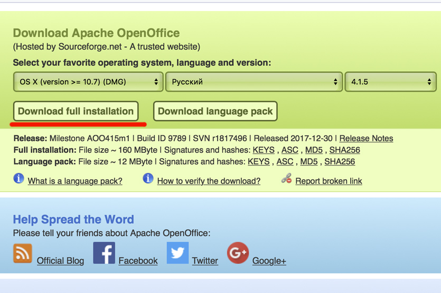Open the Google+ text link
The height and width of the screenshot is (293, 441).
coord(269,261)
